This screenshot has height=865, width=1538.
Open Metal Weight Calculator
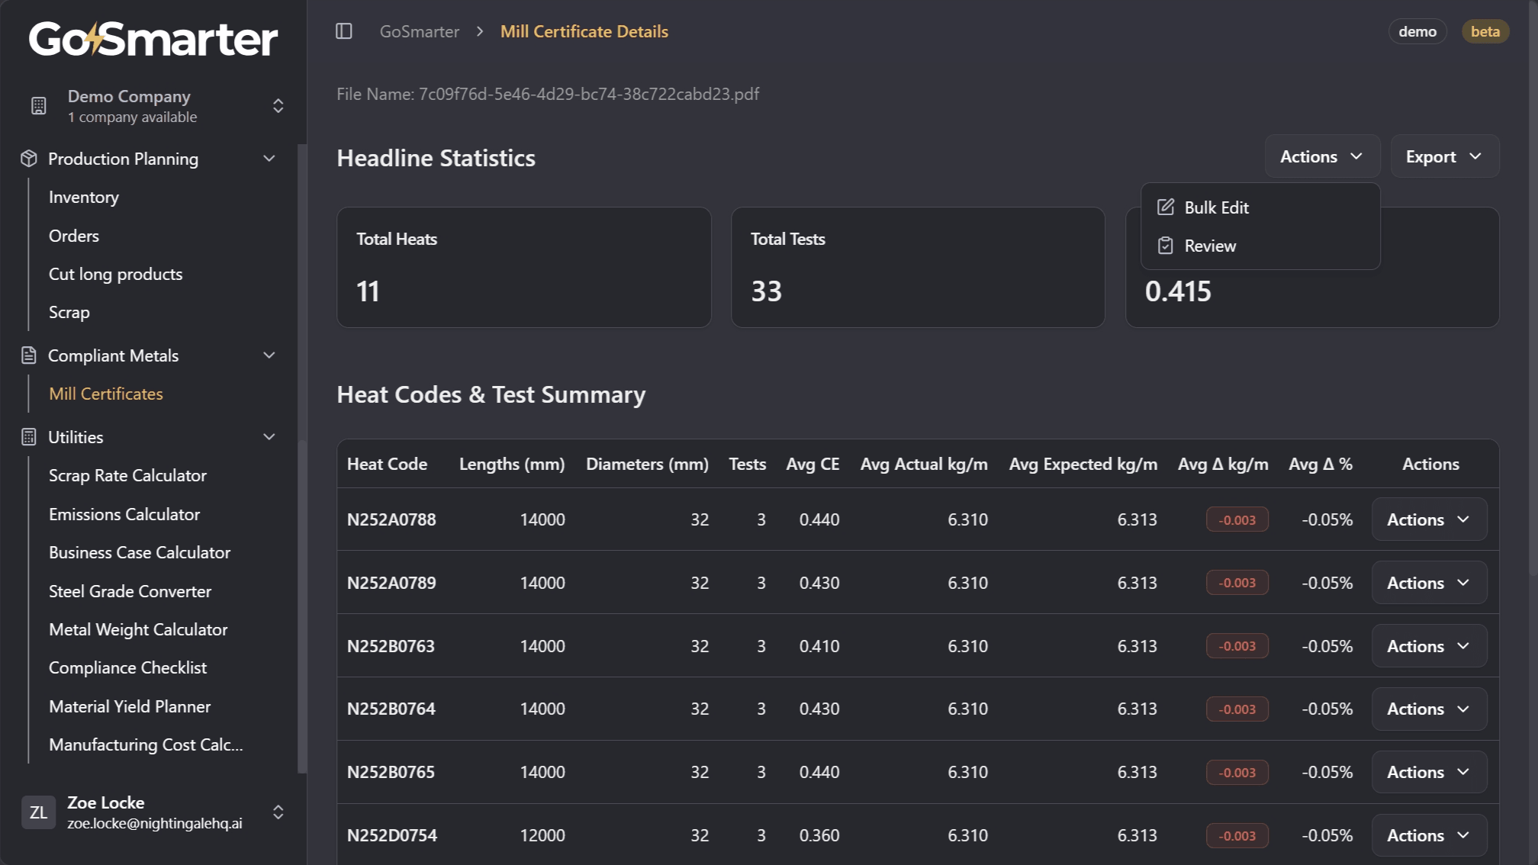pyautogui.click(x=138, y=629)
